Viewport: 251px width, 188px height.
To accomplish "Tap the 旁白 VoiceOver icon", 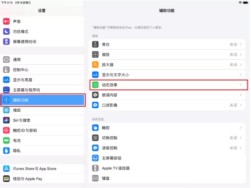I will click(x=95, y=45).
